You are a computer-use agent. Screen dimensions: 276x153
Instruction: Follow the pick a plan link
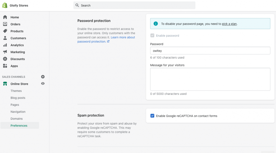click(x=229, y=24)
